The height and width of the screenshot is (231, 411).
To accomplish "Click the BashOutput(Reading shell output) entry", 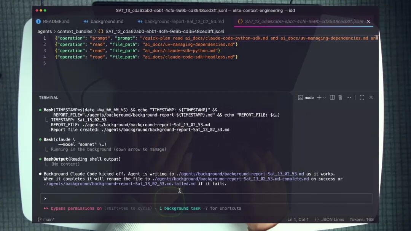I will click(x=82, y=159).
